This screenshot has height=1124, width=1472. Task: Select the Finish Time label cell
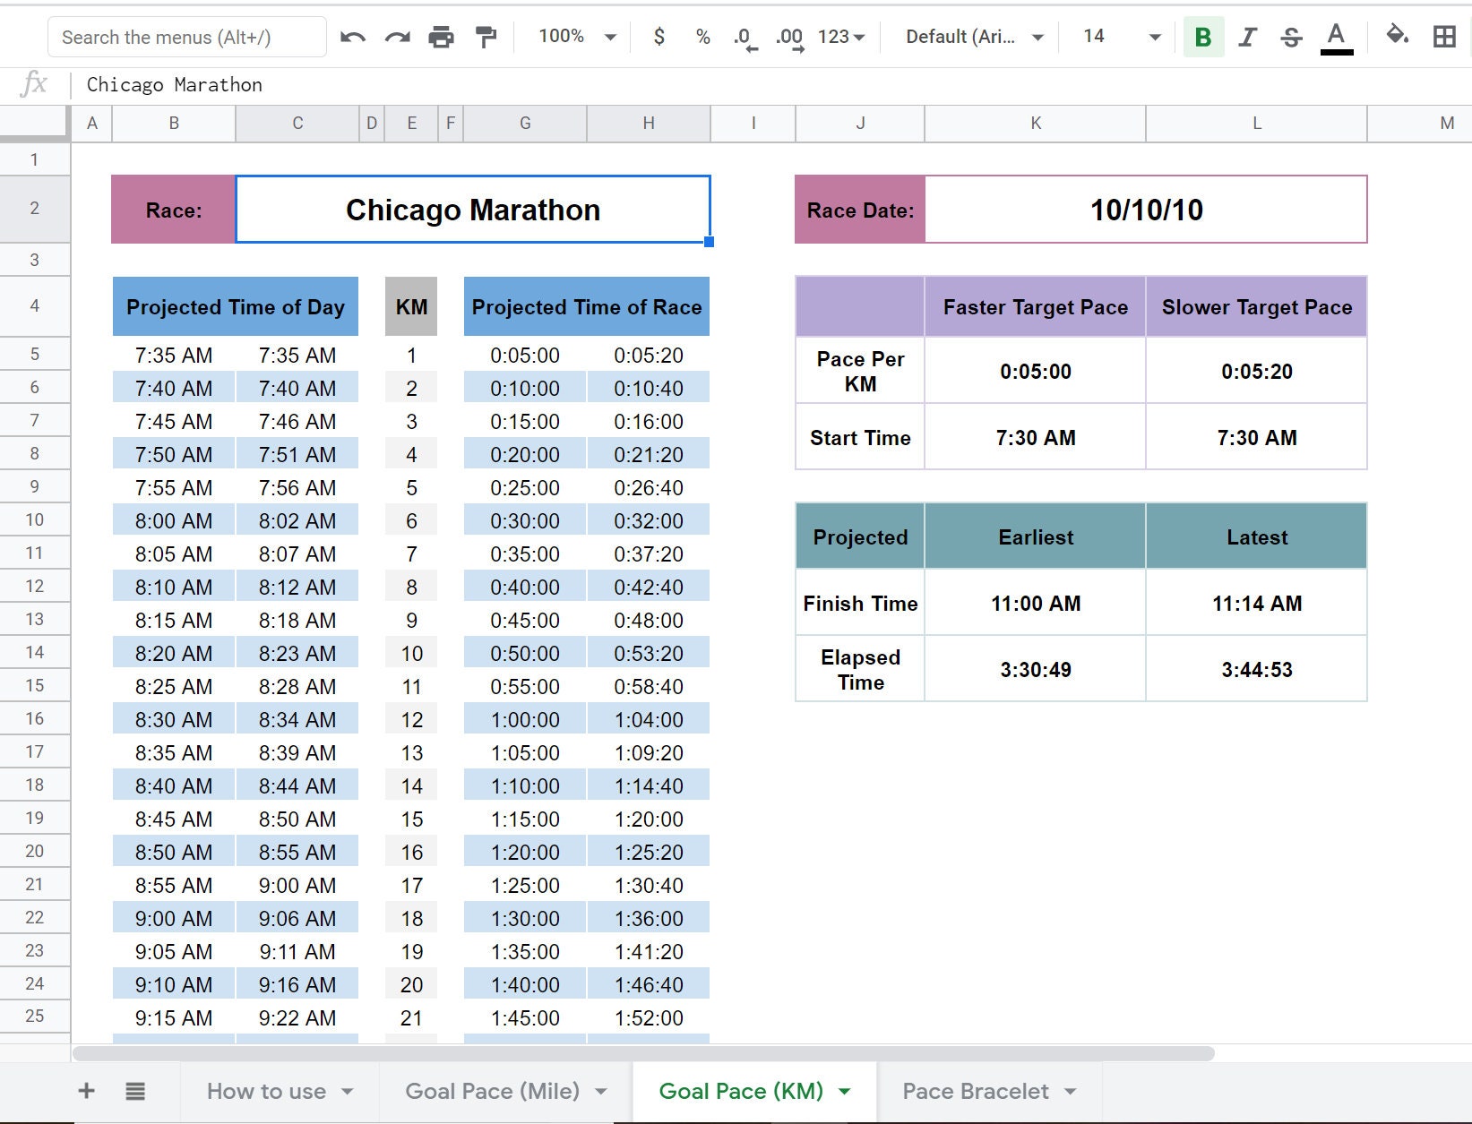860,603
